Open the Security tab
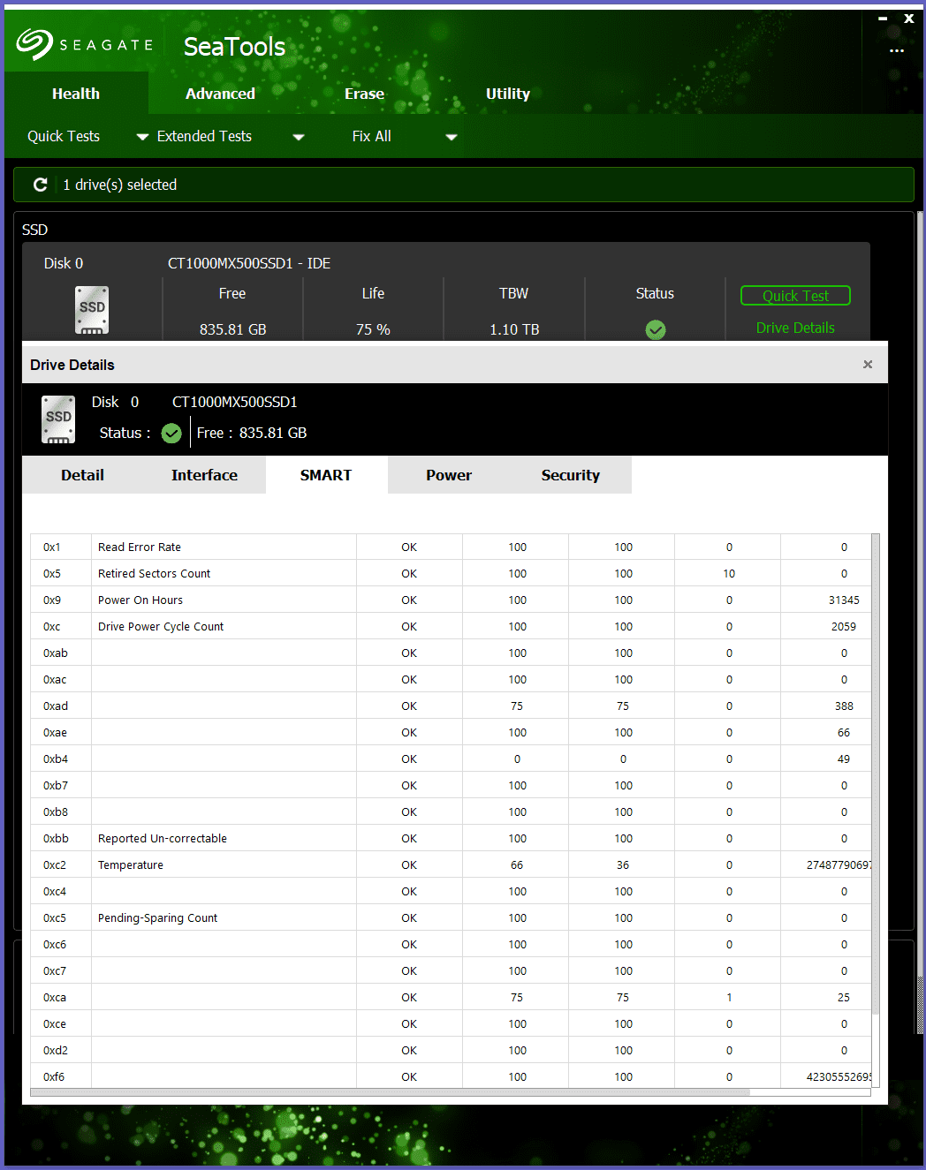This screenshot has height=1170, width=926. point(571,475)
